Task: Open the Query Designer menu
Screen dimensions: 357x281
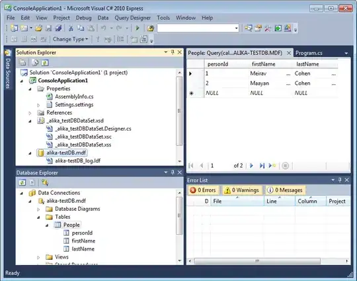Action: pyautogui.click(x=132, y=18)
